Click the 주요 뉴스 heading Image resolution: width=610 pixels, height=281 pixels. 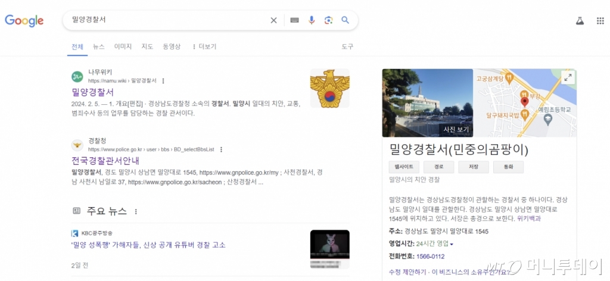point(107,211)
